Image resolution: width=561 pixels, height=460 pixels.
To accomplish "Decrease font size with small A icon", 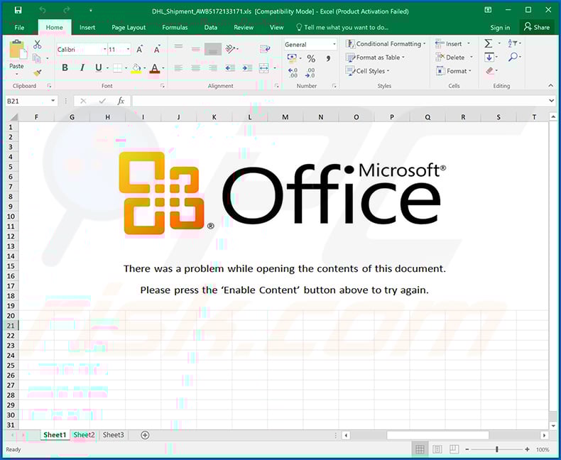I will (x=157, y=50).
